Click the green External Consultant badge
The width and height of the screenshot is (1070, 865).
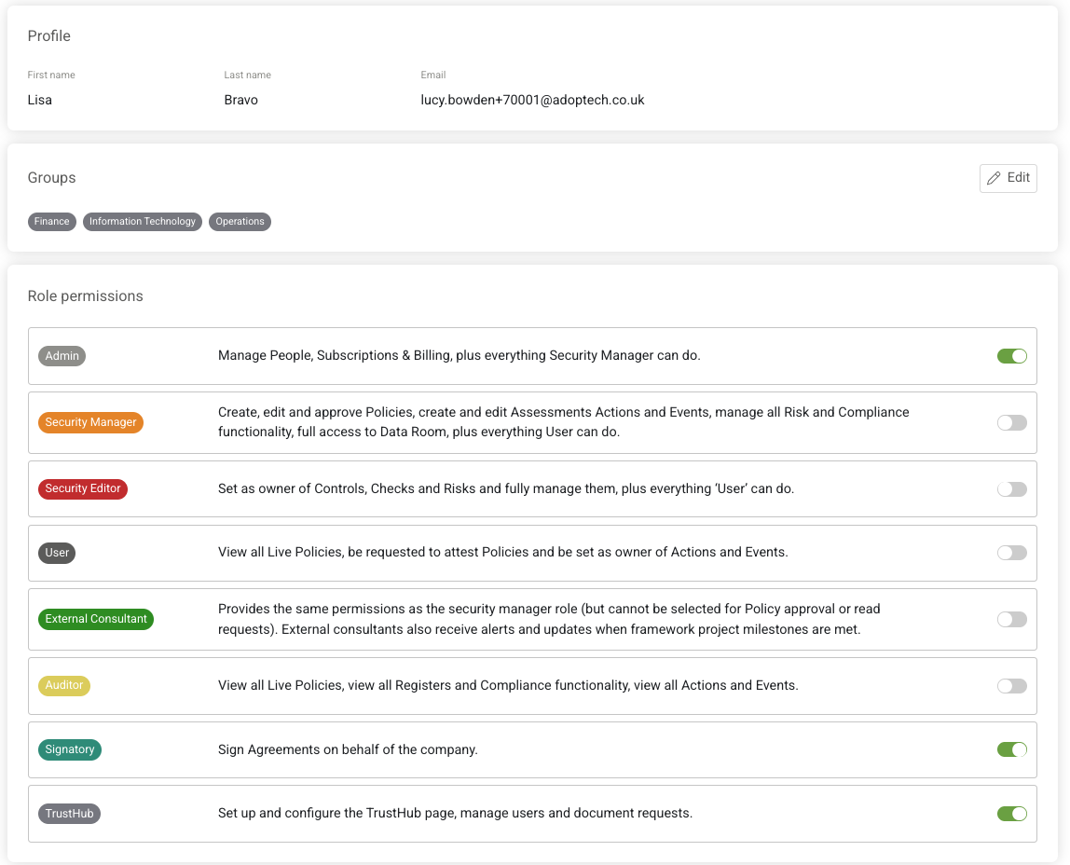tap(96, 619)
